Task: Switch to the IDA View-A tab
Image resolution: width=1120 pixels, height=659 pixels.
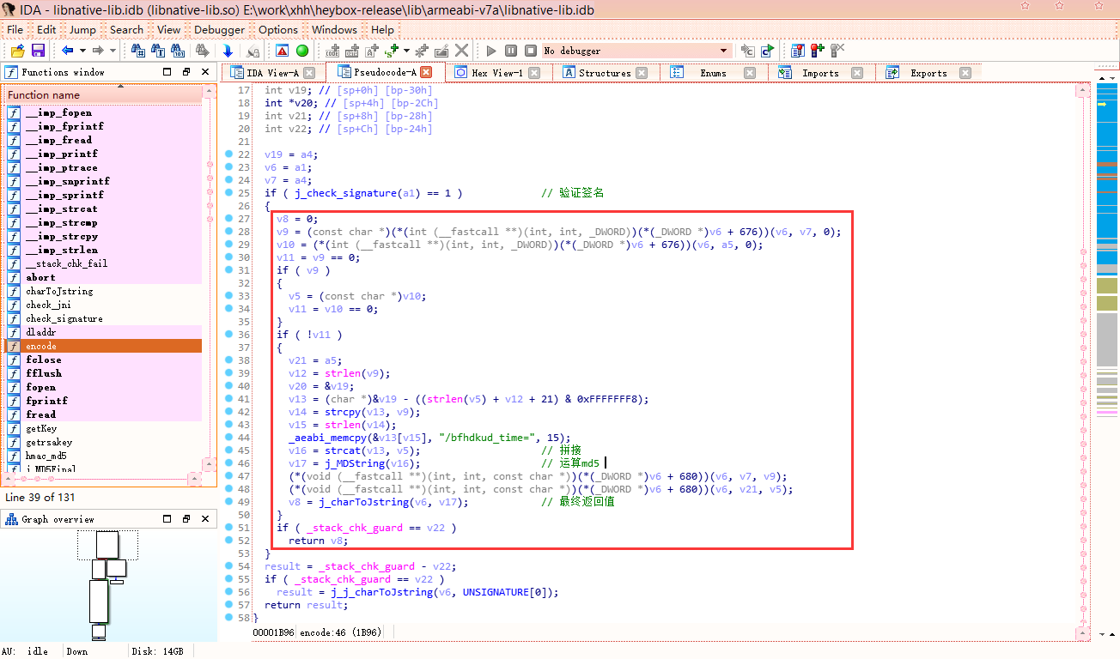Action: click(273, 73)
